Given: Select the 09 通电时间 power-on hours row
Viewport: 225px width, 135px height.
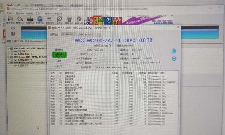Looking at the screenshot, I should 113,96.
